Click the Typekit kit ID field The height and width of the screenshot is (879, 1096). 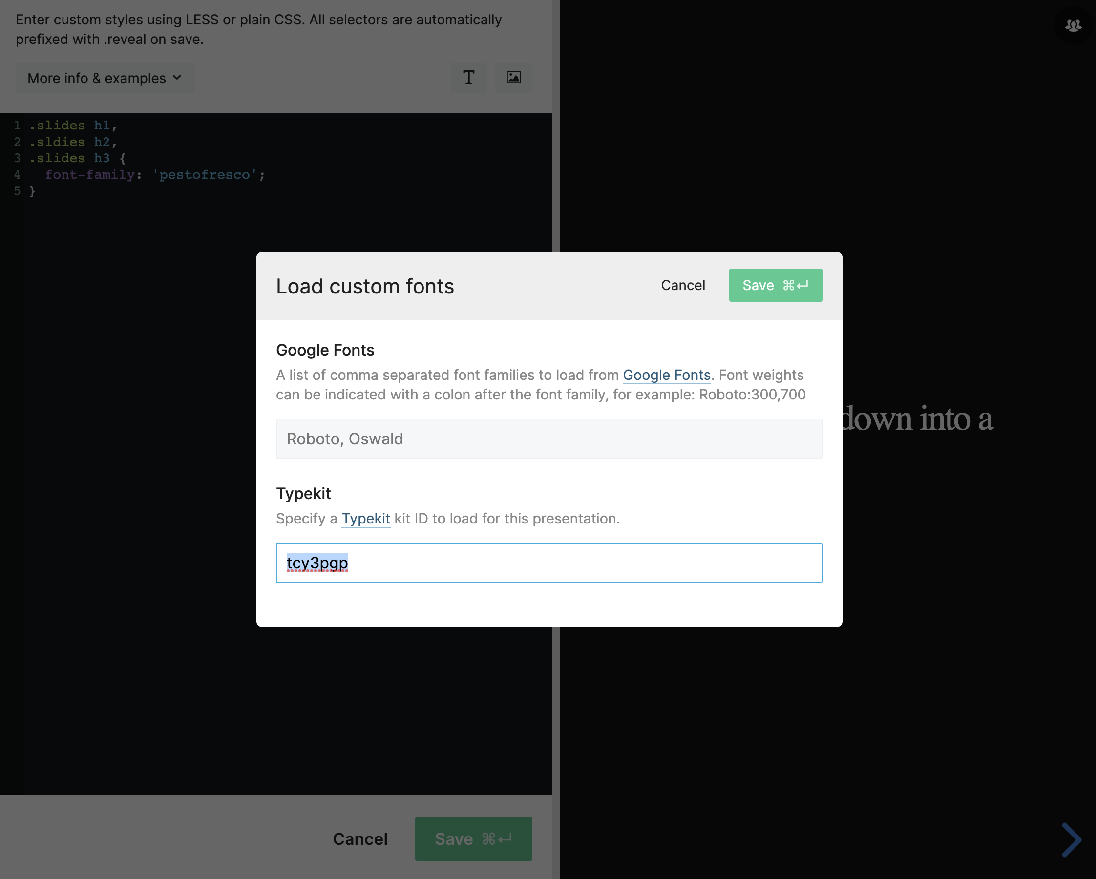(x=549, y=563)
